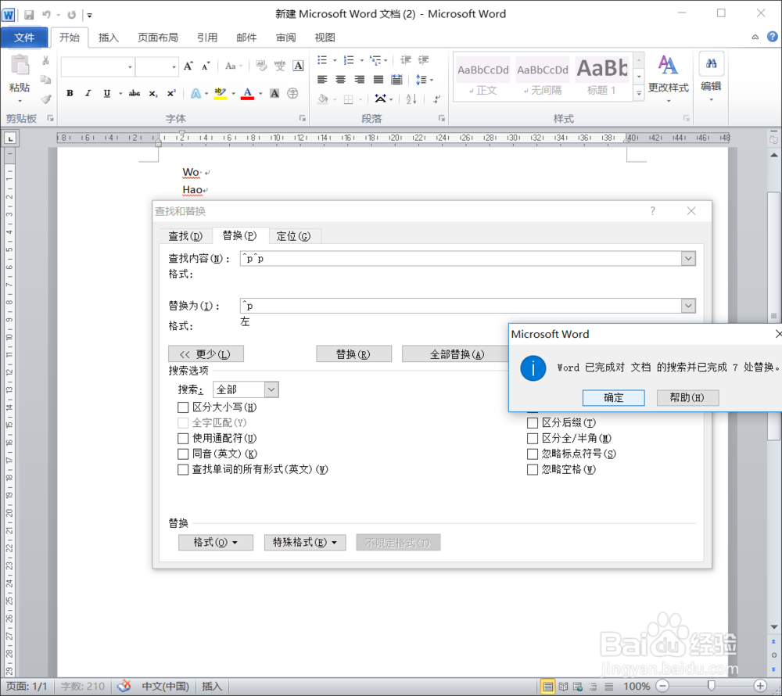Viewport: 782px width, 696px height.
Task: Check the 使用通配符 option
Action: tap(183, 438)
